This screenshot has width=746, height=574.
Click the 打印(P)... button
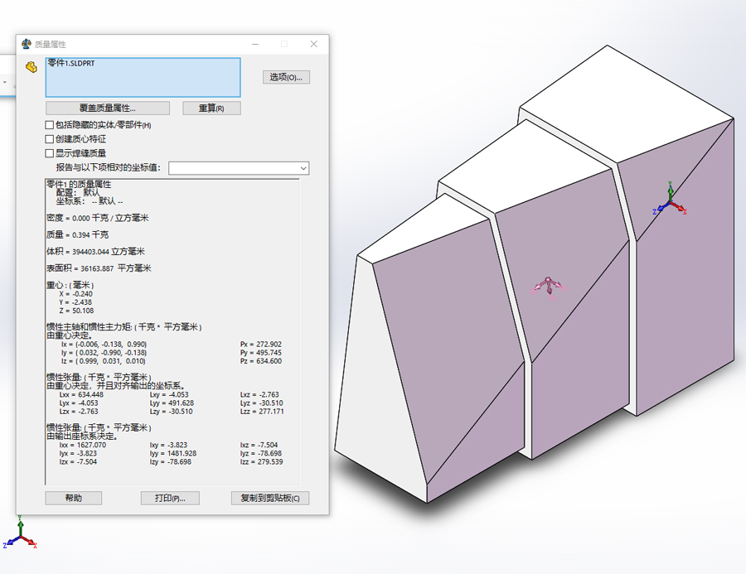(170, 498)
